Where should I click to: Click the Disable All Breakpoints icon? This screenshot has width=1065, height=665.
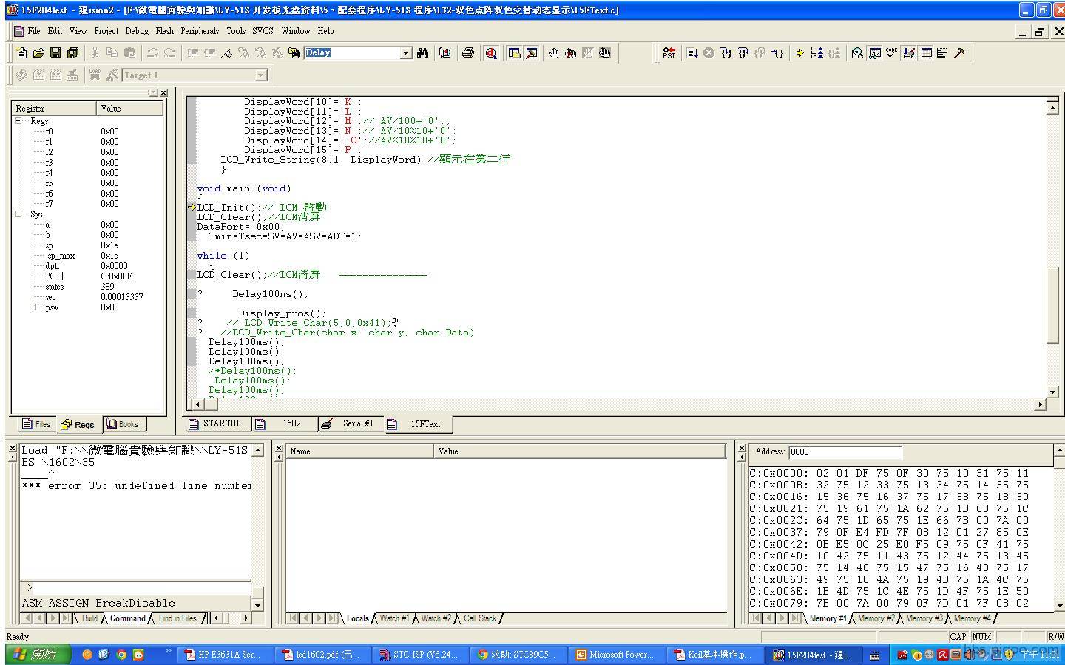605,52
